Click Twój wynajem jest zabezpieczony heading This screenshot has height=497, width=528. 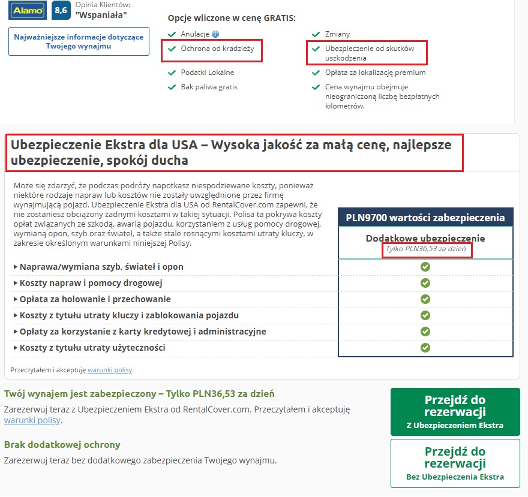point(139,394)
